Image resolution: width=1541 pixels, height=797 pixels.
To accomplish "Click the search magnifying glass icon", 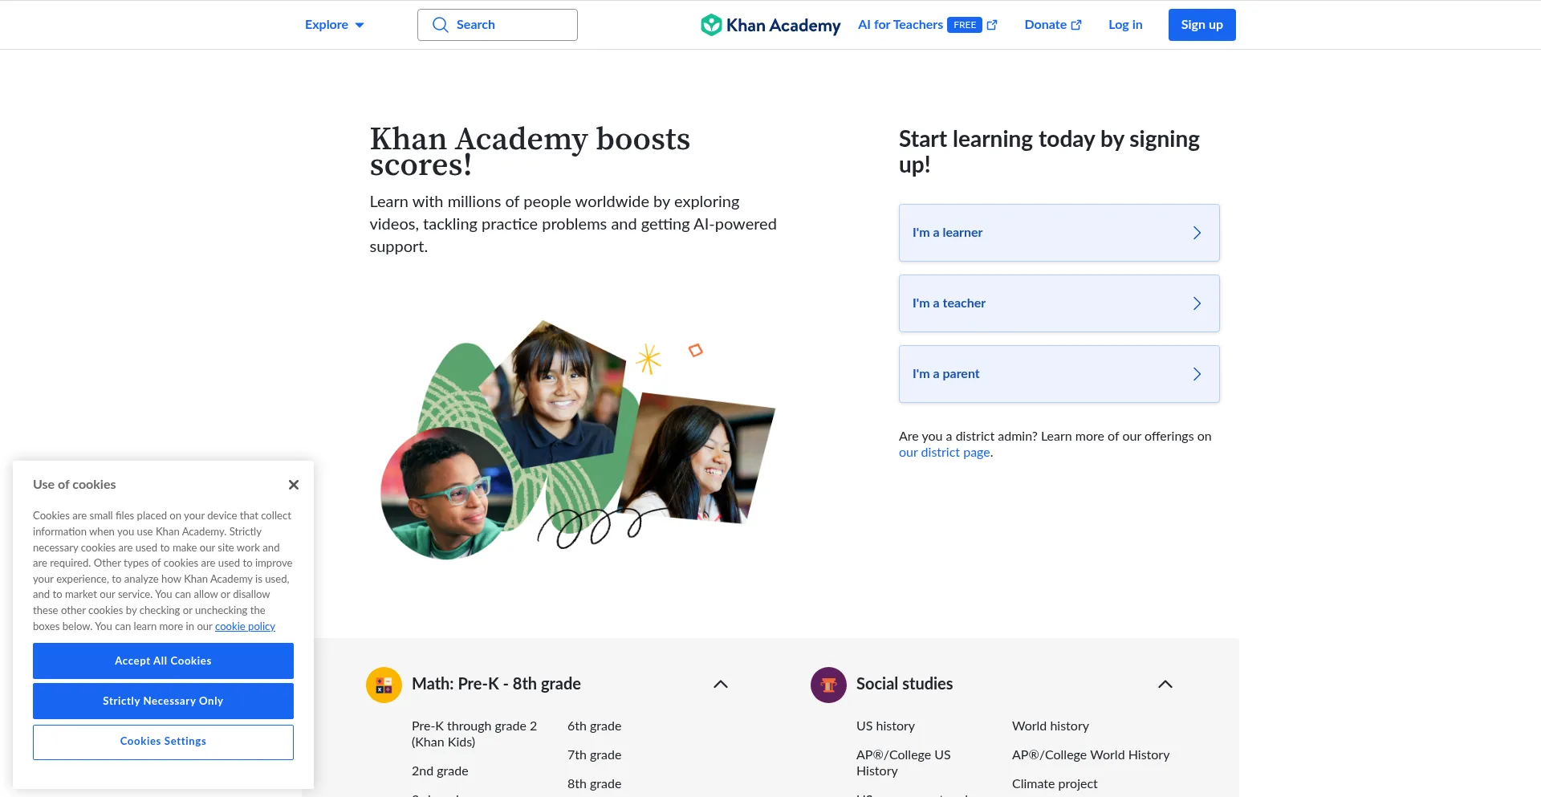I will [x=440, y=25].
